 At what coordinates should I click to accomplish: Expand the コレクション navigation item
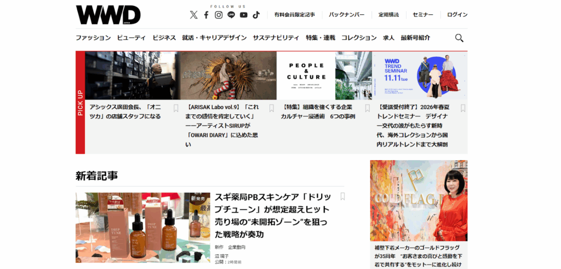(359, 38)
